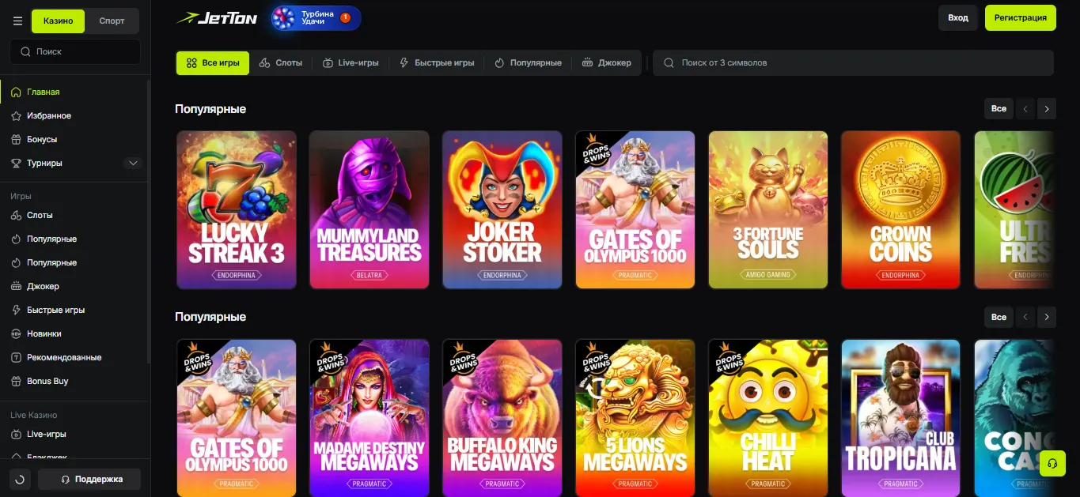Focus the sidebar Поиск search field

tap(75, 51)
